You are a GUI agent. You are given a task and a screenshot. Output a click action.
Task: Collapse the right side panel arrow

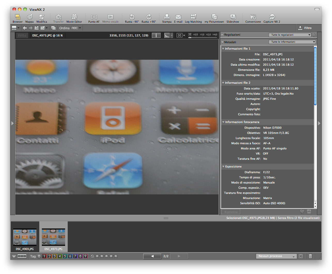pos(319,123)
